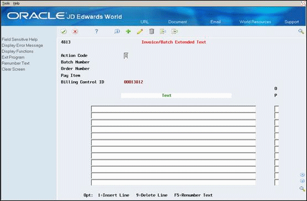This screenshot has width=307, height=201.
Task: Click the 1=Insert Line option text
Action: (x=113, y=195)
